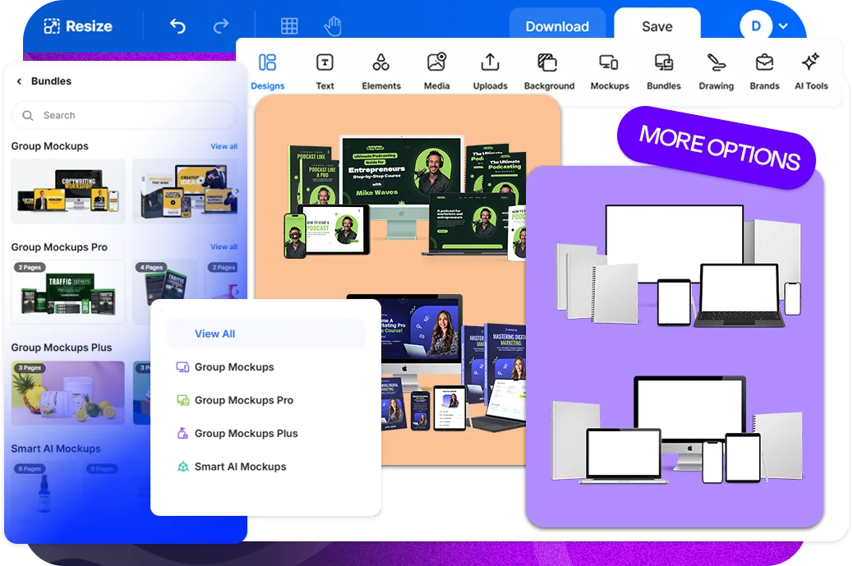Screen dimensions: 853x566
Task: Open the AI Tools panel
Action: pyautogui.click(x=811, y=71)
